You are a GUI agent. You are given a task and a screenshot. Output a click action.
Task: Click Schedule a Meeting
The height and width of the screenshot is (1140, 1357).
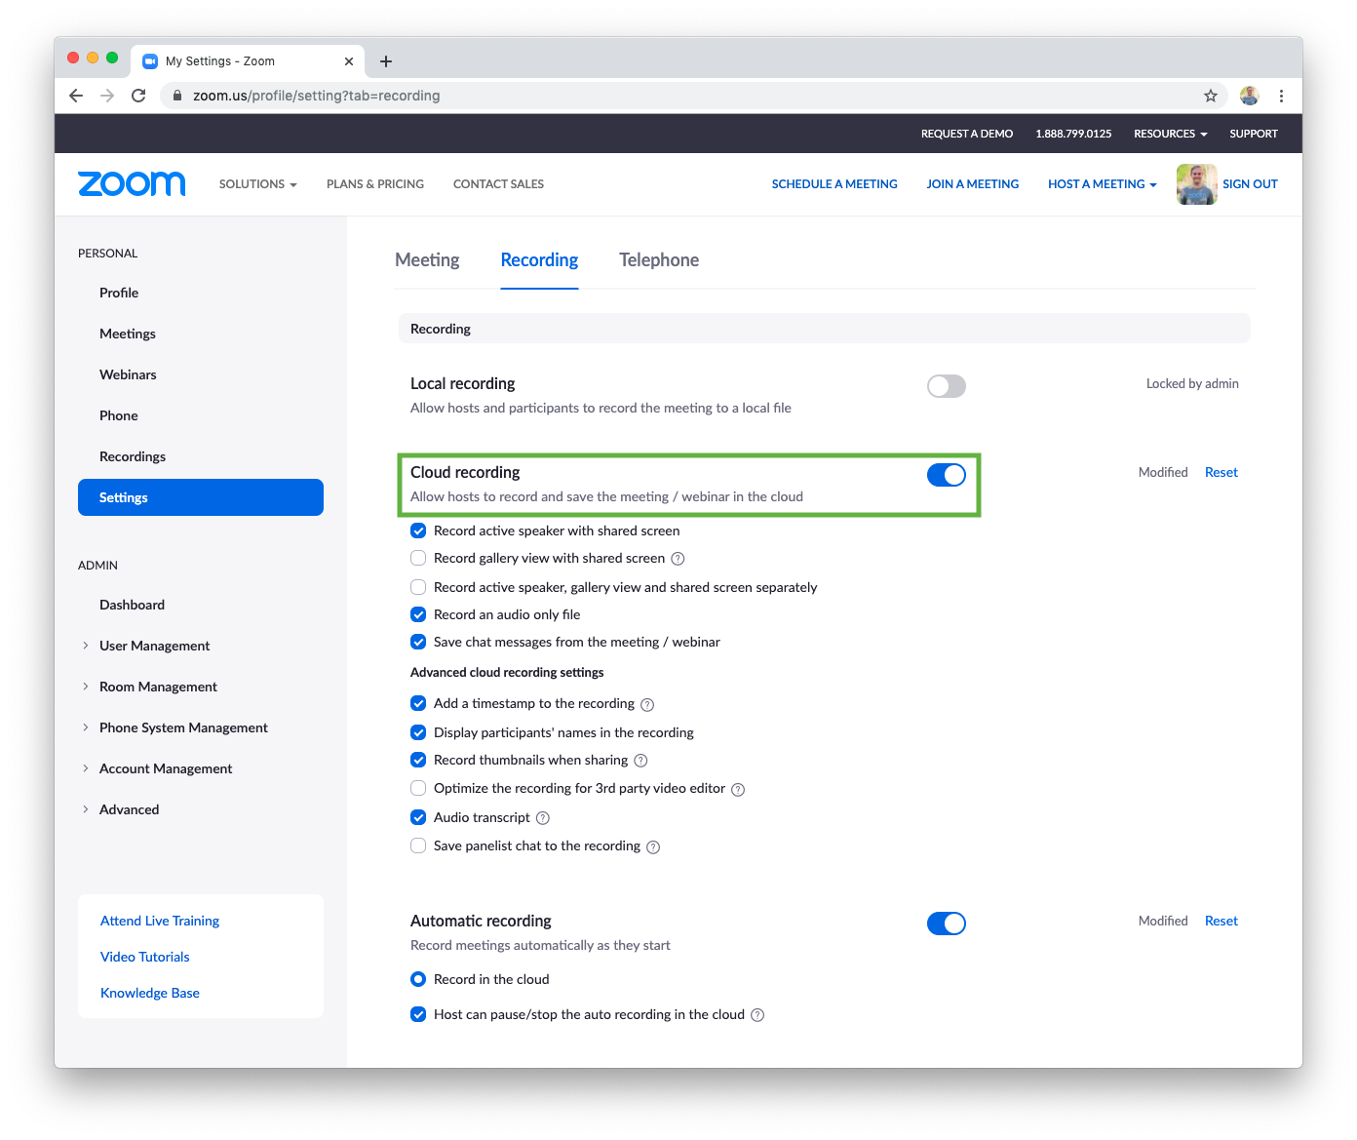(834, 184)
